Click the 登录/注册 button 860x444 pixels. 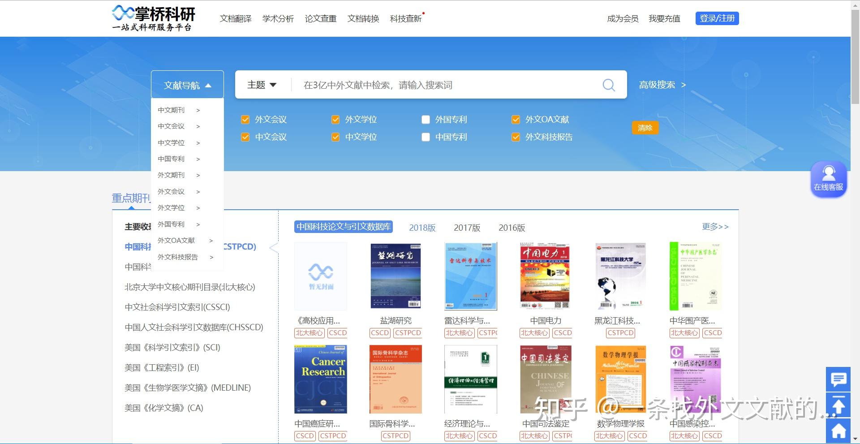tap(717, 18)
